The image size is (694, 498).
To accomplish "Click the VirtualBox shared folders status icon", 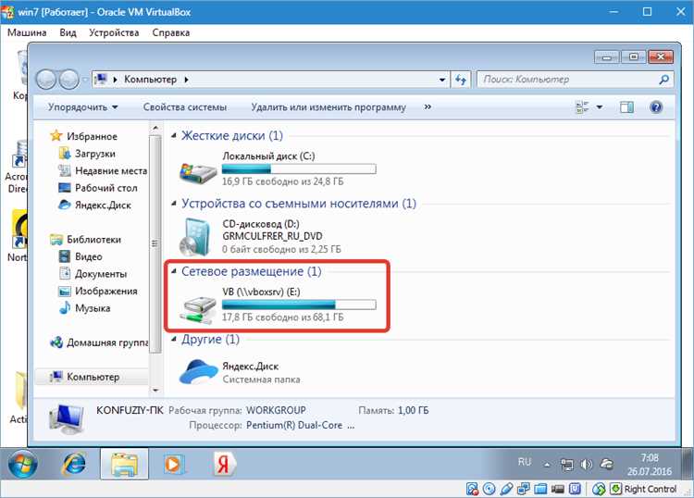I will [540, 489].
